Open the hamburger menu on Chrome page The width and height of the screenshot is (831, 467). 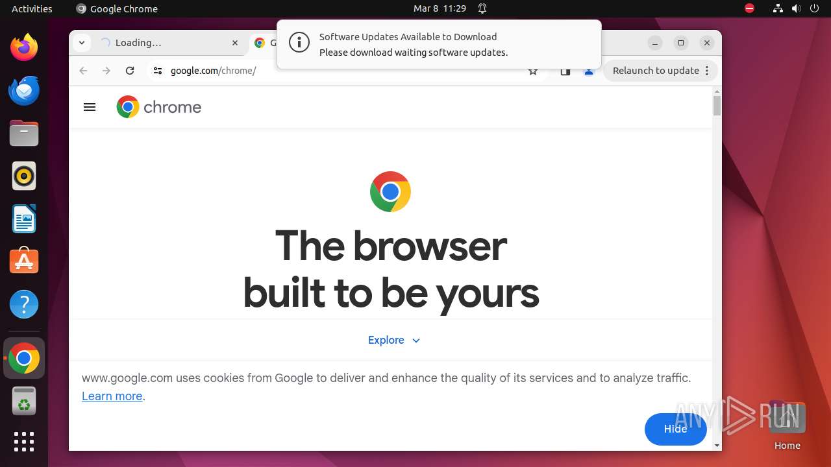(90, 107)
